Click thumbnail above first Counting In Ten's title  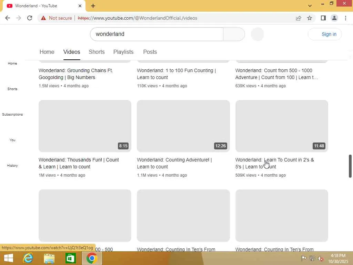(x=183, y=215)
